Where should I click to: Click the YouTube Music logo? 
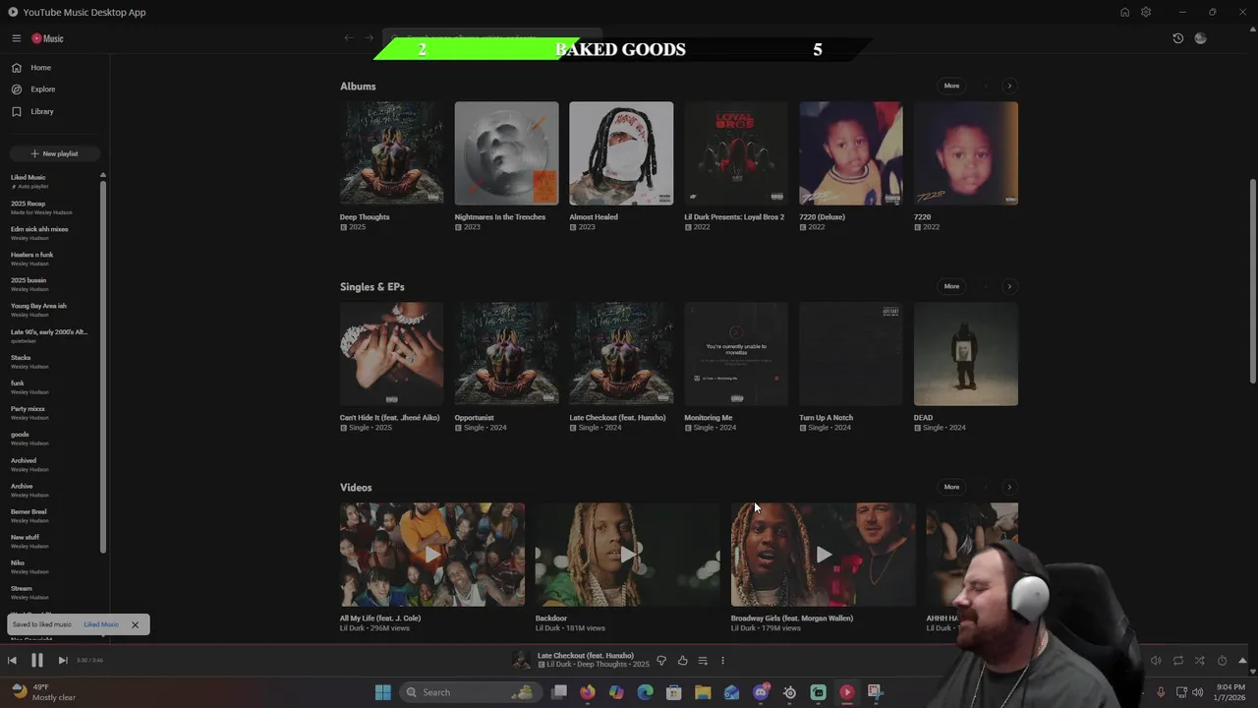pyautogui.click(x=47, y=38)
